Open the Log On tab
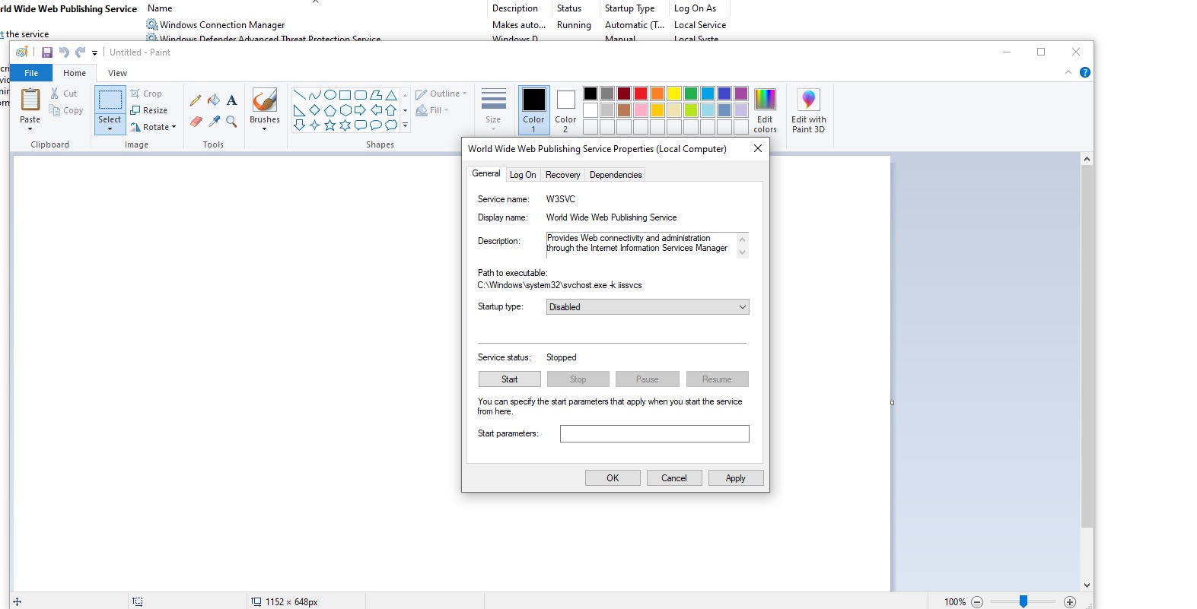Screen dimensions: 1197x609 pyautogui.click(x=523, y=175)
